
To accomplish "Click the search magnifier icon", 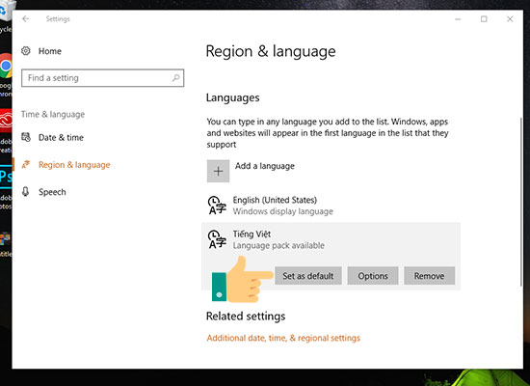I will [175, 78].
